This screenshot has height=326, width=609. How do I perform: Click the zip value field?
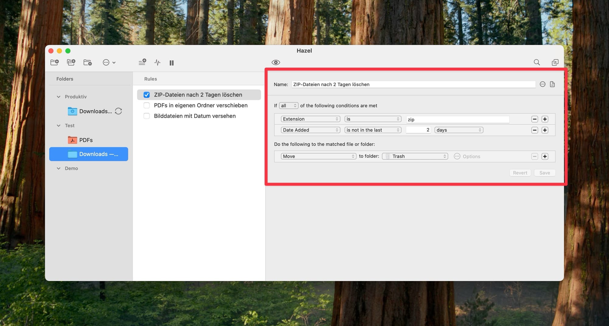pos(457,119)
